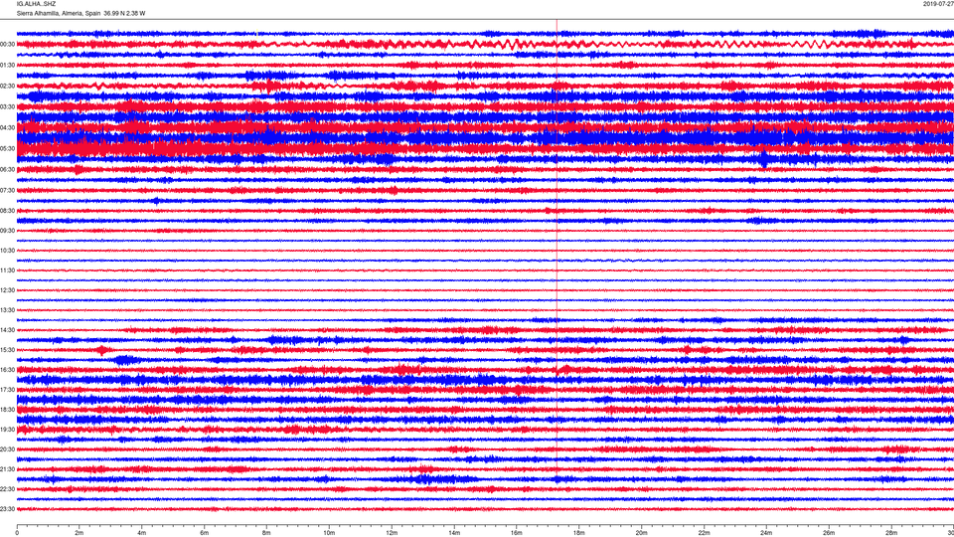Click the 20m tick on minute axis
Screen dimensions: 954x537
(x=641, y=533)
